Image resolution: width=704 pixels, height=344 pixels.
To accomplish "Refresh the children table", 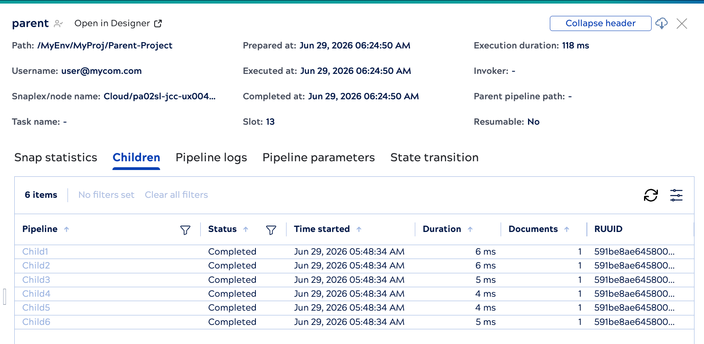I will (x=651, y=195).
